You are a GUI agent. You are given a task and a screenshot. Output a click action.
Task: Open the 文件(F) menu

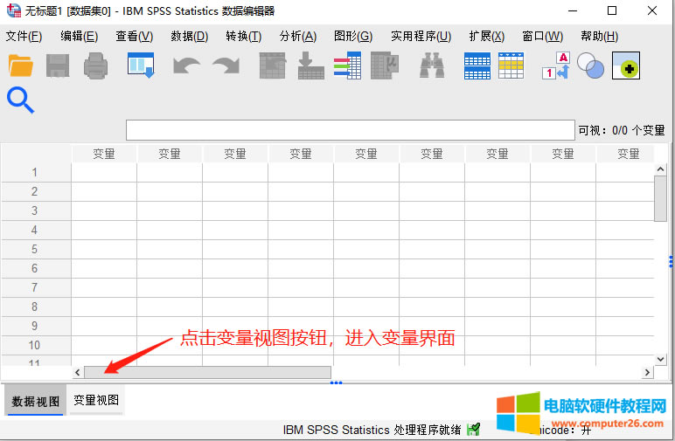pos(24,37)
